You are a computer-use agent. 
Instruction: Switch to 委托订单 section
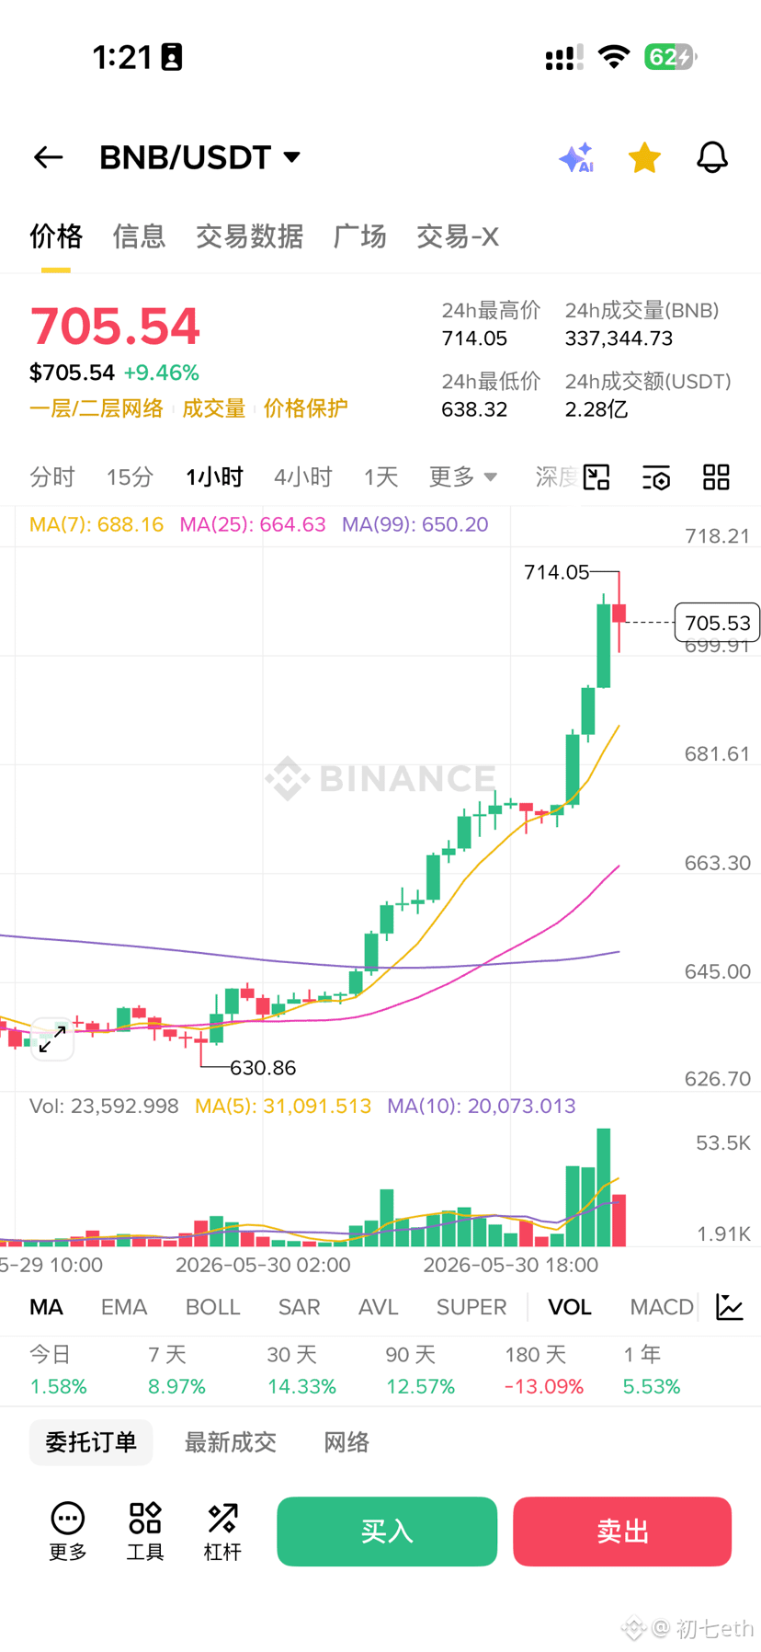tap(91, 1442)
